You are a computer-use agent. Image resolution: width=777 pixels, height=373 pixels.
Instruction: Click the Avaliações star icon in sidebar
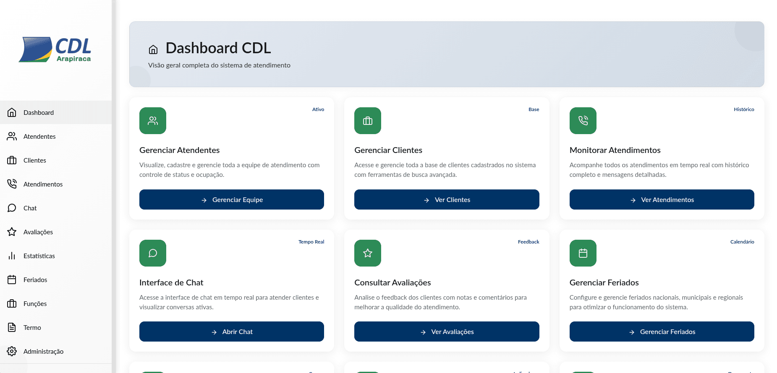point(12,232)
